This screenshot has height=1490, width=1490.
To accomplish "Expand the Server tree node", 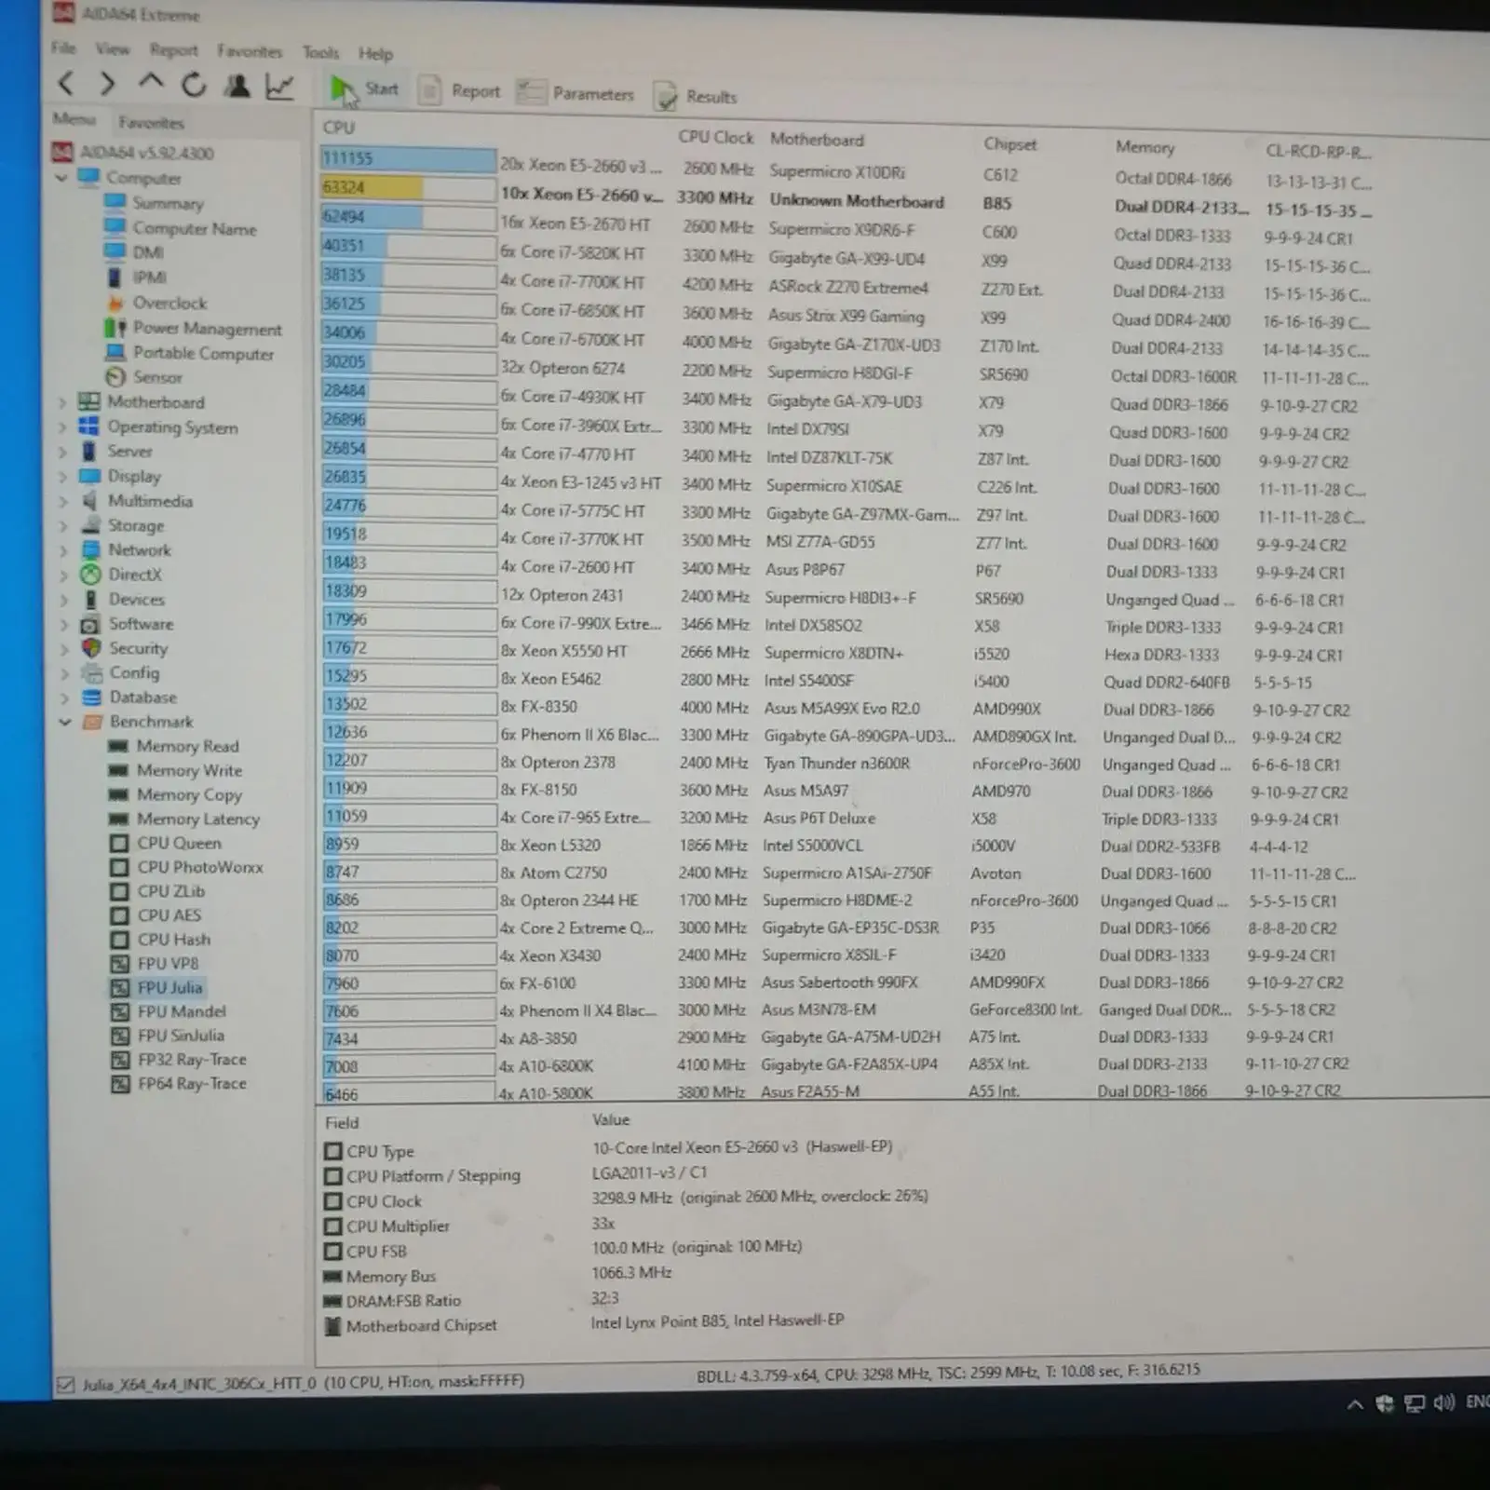I will (63, 453).
